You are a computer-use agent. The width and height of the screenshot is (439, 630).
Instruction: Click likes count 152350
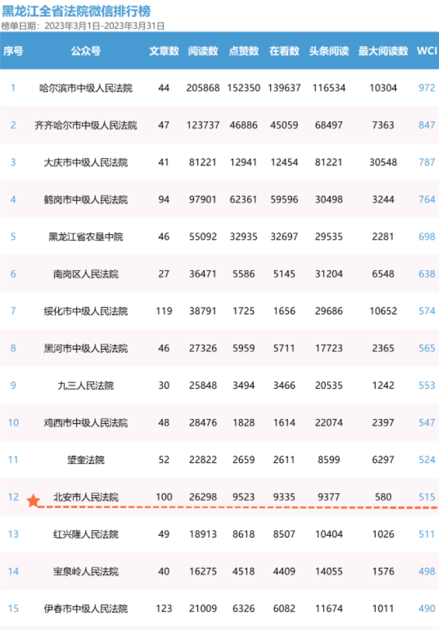(x=244, y=87)
